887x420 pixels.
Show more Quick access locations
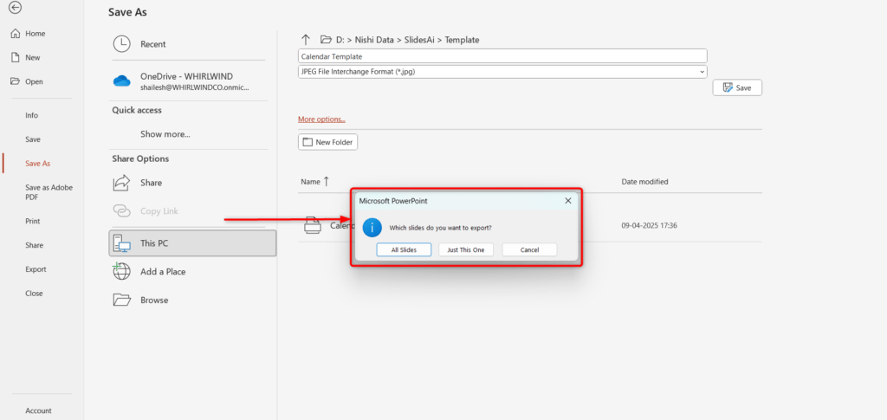[x=165, y=134]
